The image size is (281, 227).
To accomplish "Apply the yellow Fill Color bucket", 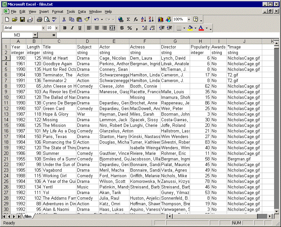I will pyautogui.click(x=190, y=28).
